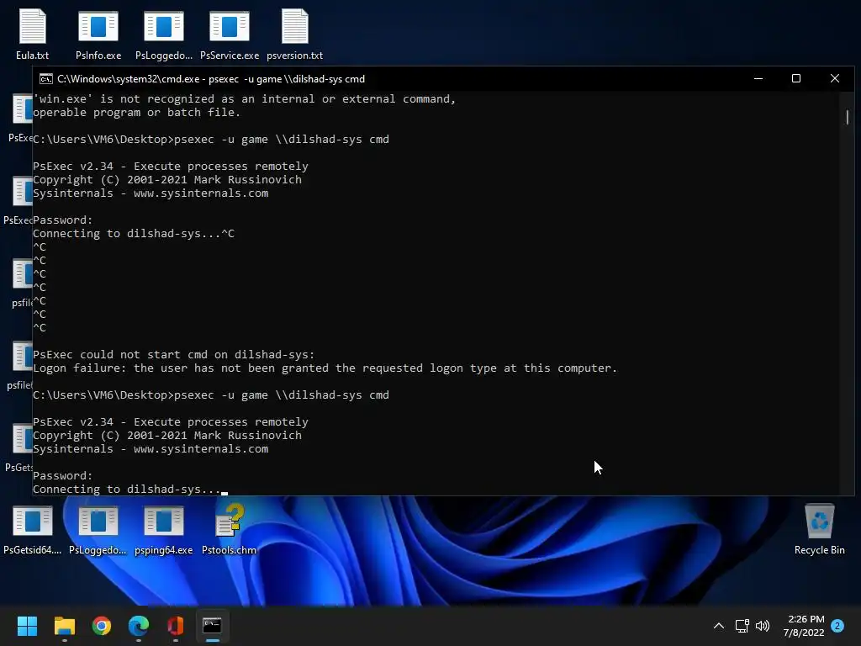Select the PsService.exe desktop icon
The height and width of the screenshot is (646, 861).
pos(230,34)
